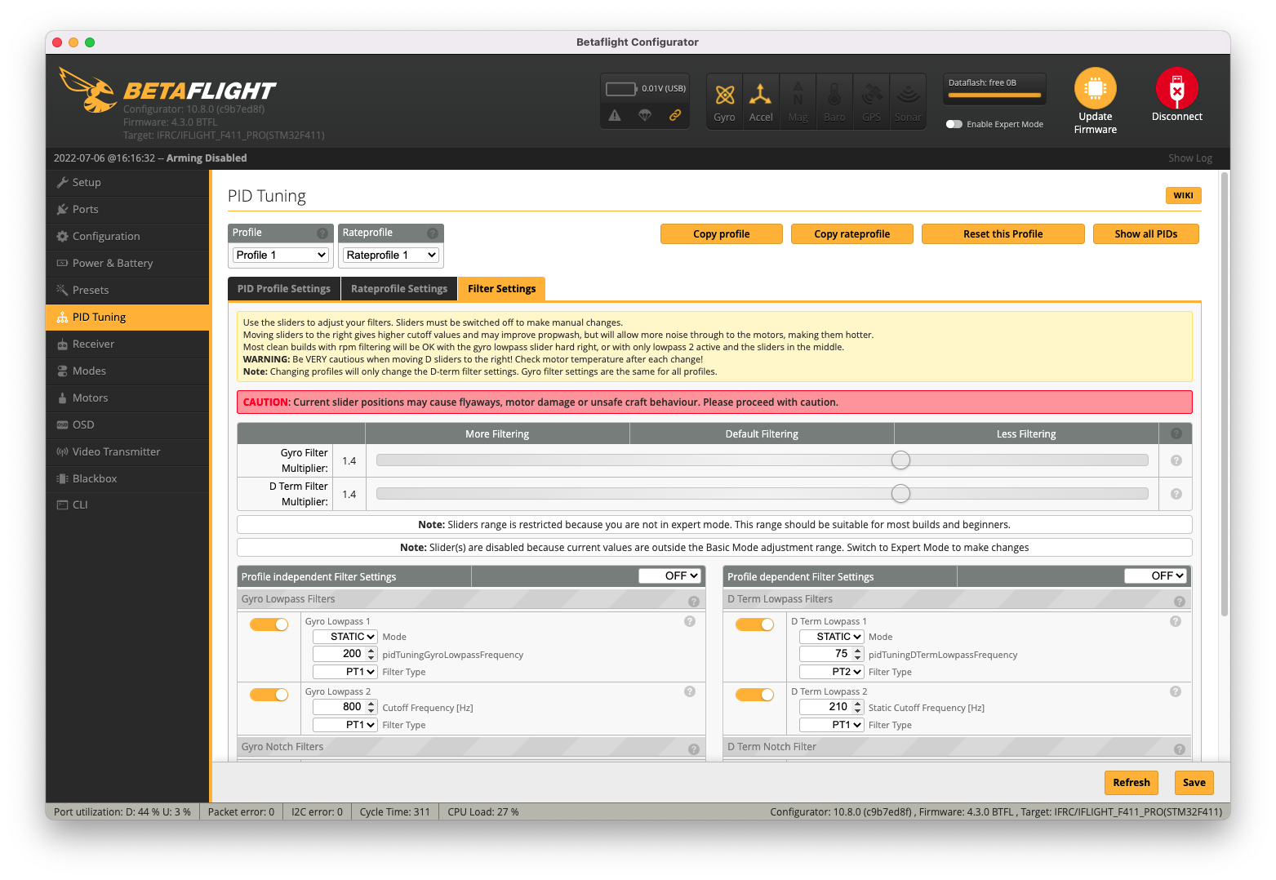1276x880 pixels.
Task: Open help icon in slider header row
Action: pyautogui.click(x=1176, y=433)
